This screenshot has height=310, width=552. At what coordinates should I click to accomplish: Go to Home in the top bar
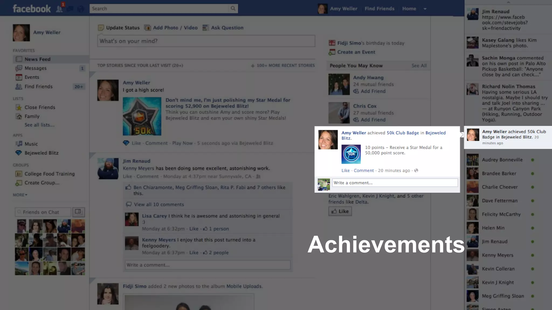[409, 9]
